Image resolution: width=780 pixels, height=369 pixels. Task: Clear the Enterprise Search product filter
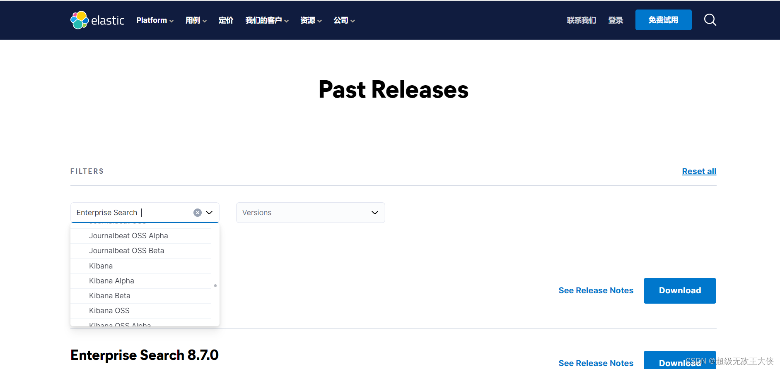(198, 213)
